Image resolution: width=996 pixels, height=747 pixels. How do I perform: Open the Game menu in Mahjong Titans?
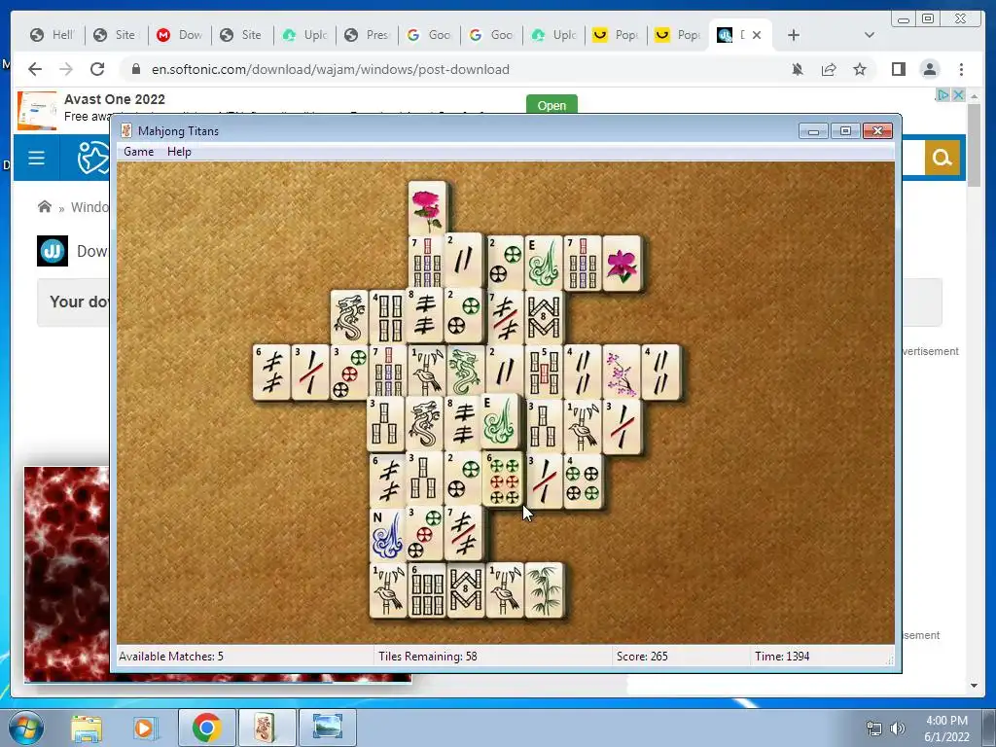138,152
